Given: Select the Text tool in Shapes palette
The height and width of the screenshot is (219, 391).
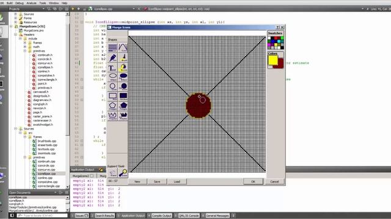Looking at the screenshot, I should pos(112,67).
